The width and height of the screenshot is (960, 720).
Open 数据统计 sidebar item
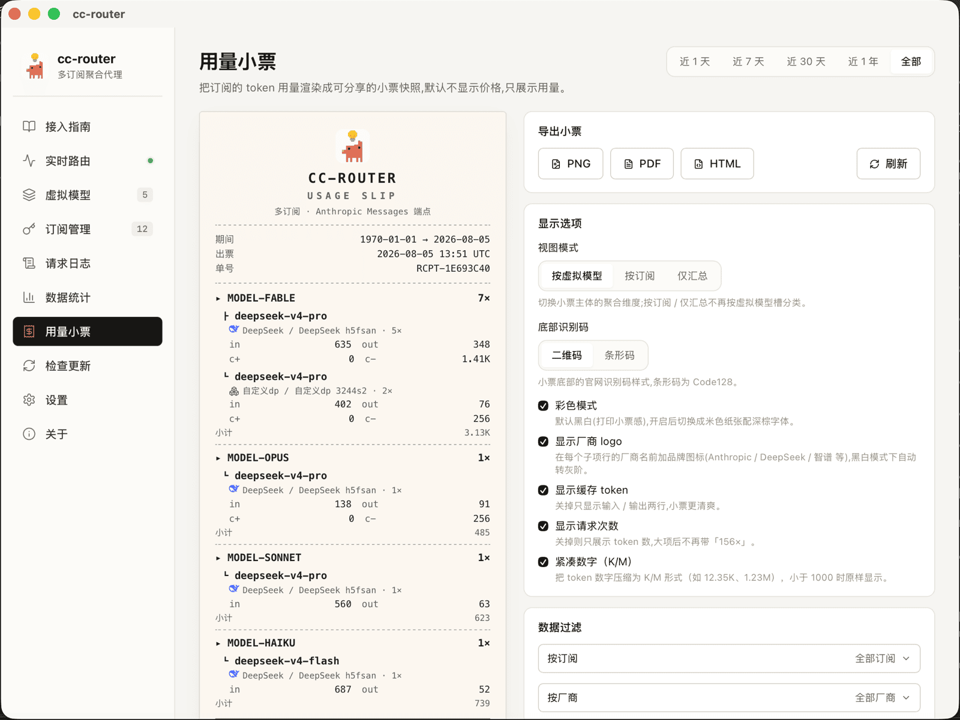[x=88, y=298]
